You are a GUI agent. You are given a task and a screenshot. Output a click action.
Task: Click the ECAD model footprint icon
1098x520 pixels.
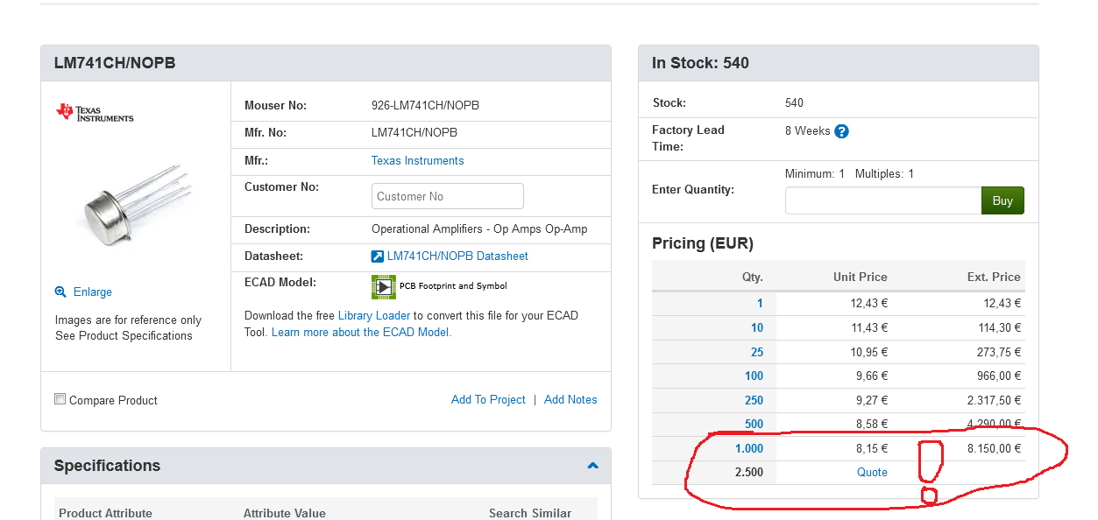tap(383, 286)
